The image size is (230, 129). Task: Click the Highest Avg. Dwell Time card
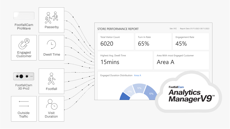(x=125, y=60)
